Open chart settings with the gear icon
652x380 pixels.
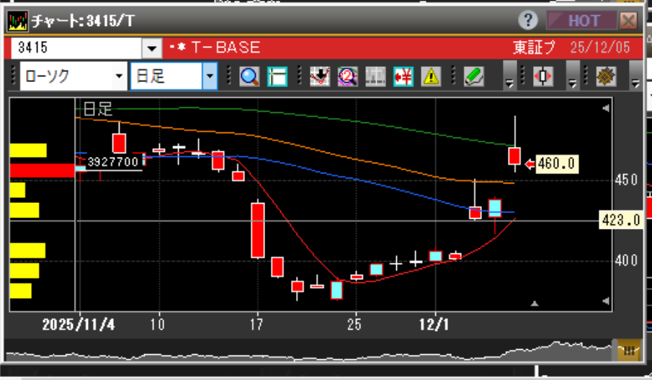pyautogui.click(x=605, y=76)
